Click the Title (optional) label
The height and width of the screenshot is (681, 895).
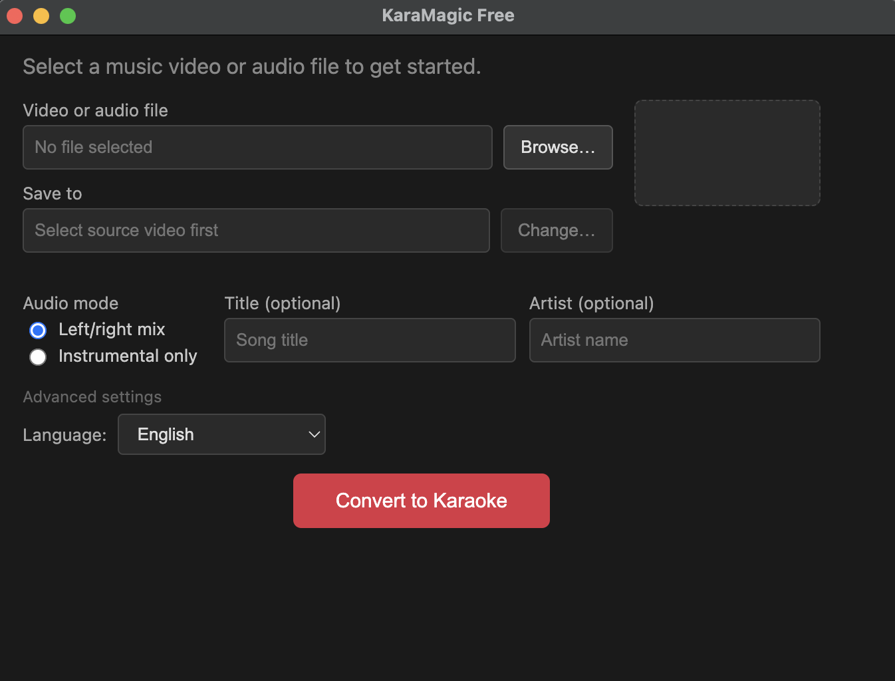283,303
